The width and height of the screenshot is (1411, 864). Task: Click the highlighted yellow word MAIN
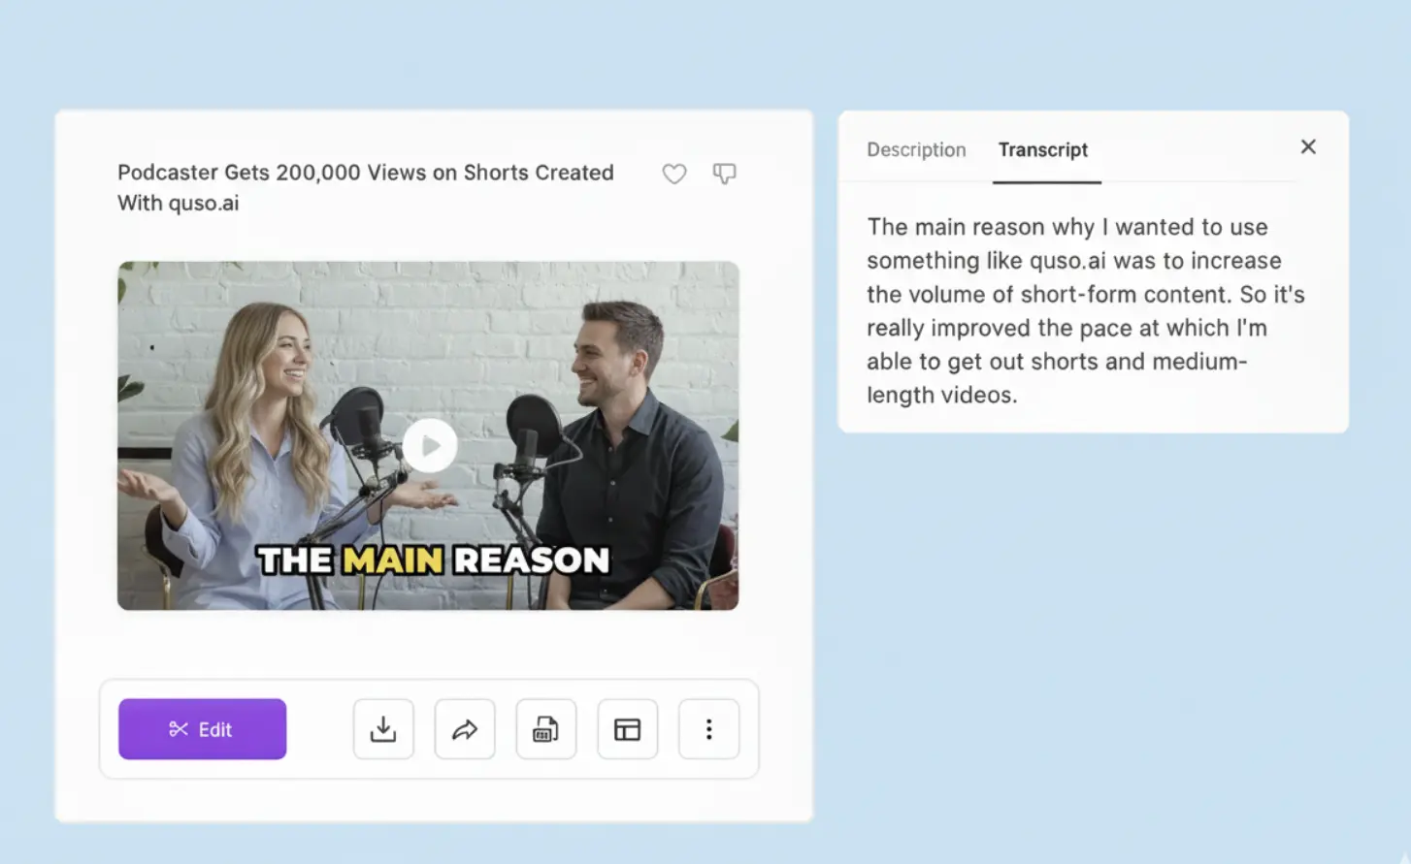pos(392,560)
